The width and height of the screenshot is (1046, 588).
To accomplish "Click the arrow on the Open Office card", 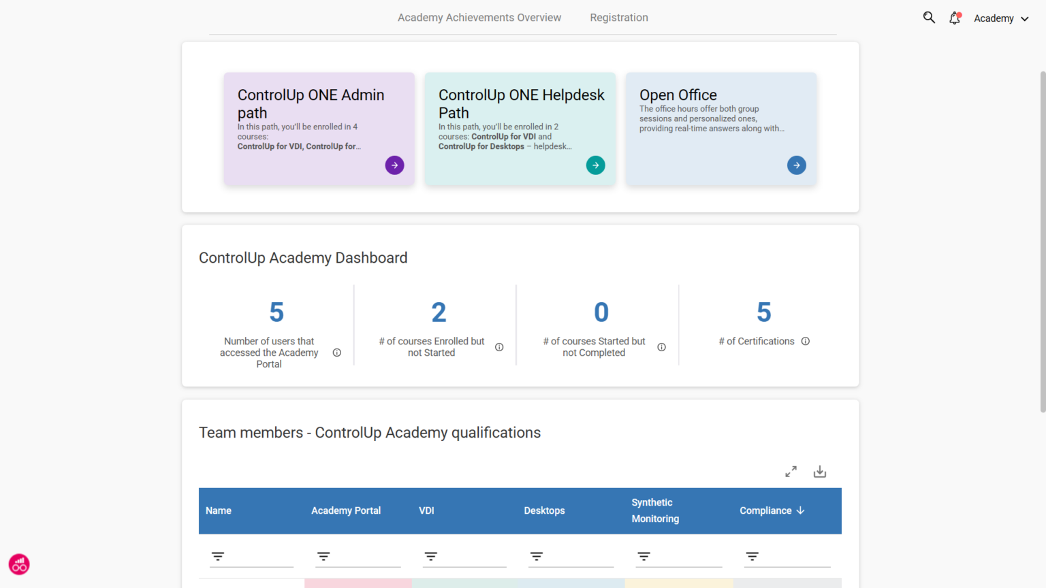I will click(796, 165).
